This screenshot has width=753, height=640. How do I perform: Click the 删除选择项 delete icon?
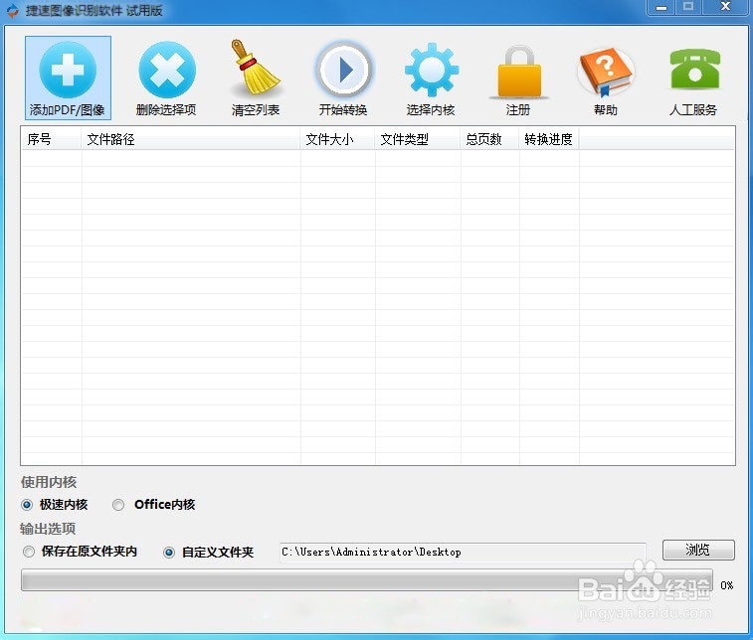(x=167, y=70)
